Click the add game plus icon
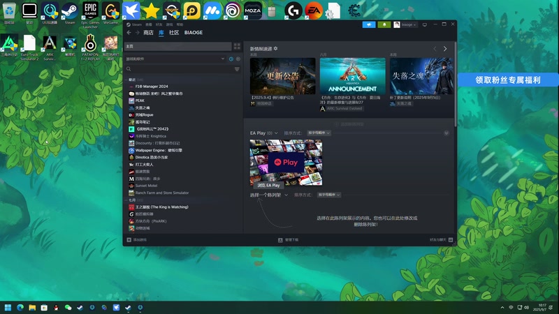 click(129, 240)
